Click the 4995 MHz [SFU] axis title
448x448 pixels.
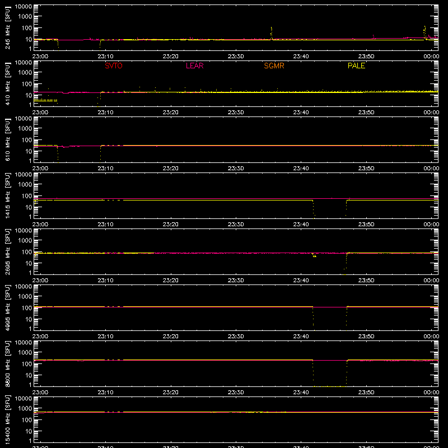8,307
